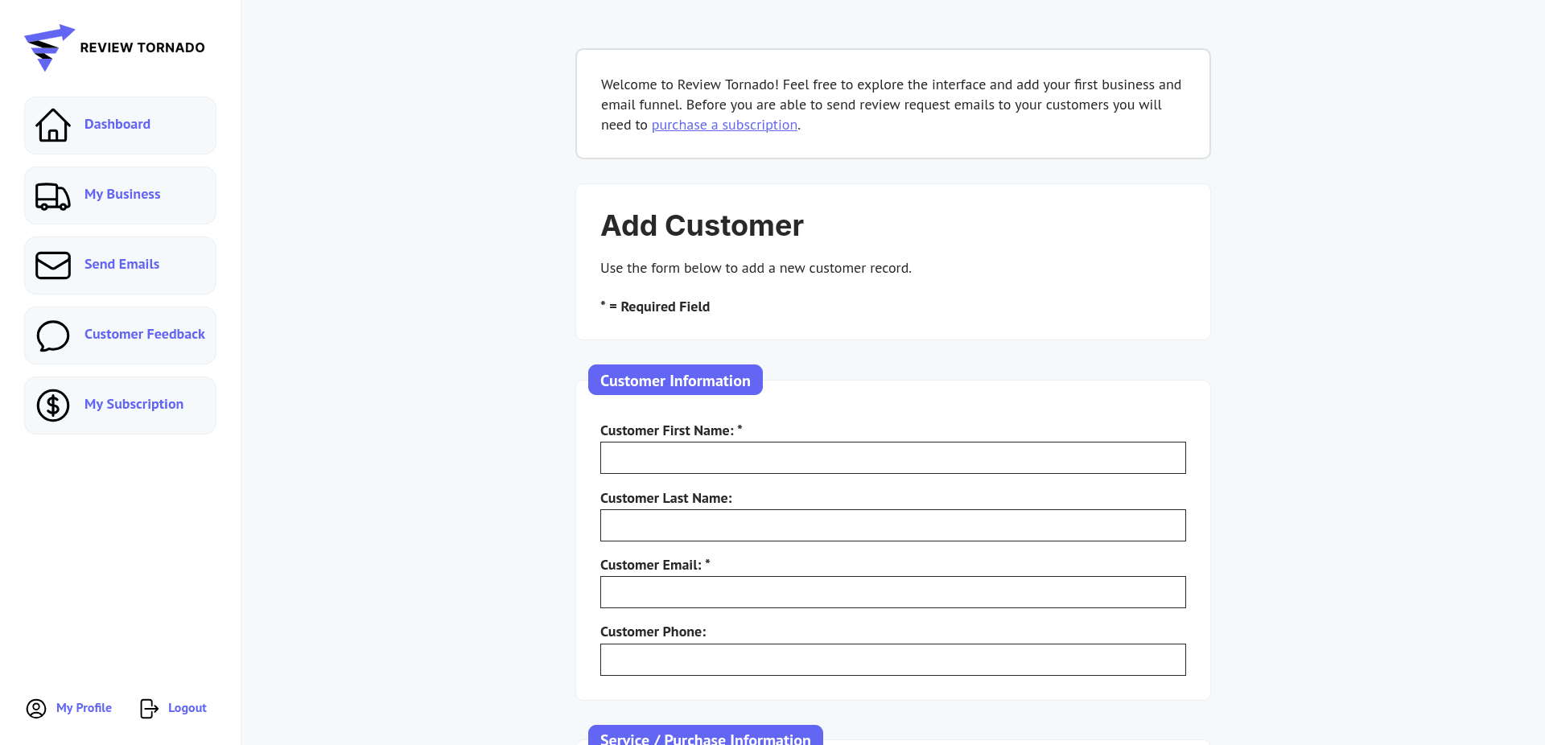
Task: Go to My Business page
Action: tap(122, 195)
